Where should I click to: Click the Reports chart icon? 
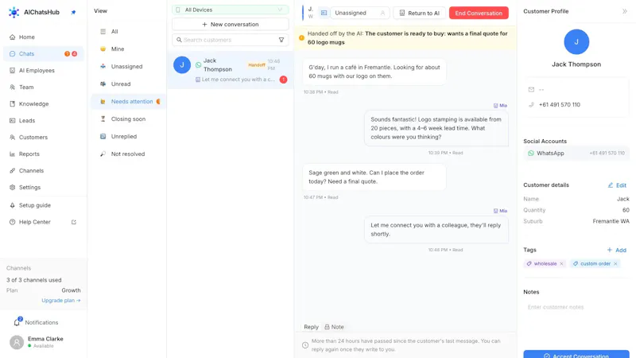click(12, 154)
